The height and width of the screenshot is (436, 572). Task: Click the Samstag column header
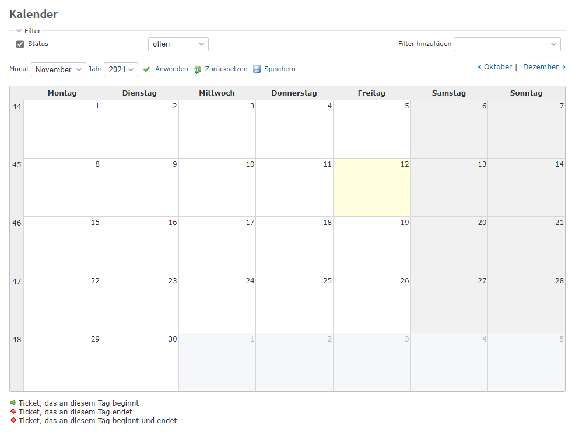tap(449, 93)
